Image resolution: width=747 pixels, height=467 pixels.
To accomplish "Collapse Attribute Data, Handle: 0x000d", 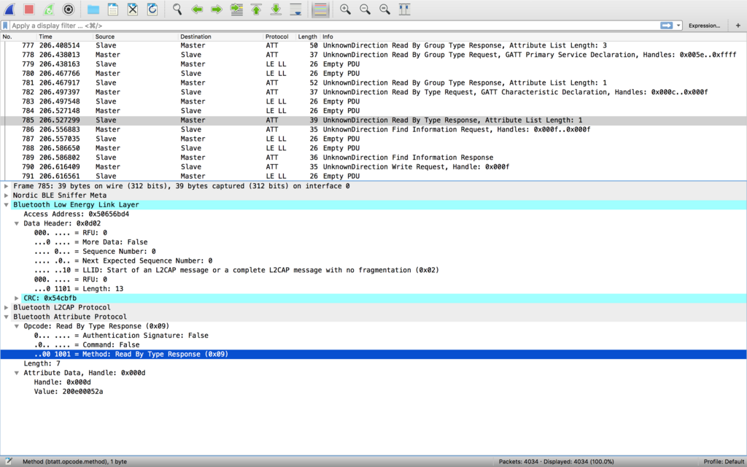I will point(17,373).
